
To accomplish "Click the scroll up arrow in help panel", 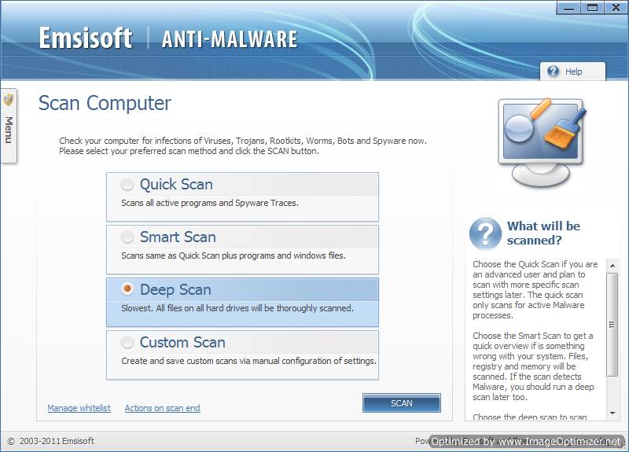I will coord(612,266).
